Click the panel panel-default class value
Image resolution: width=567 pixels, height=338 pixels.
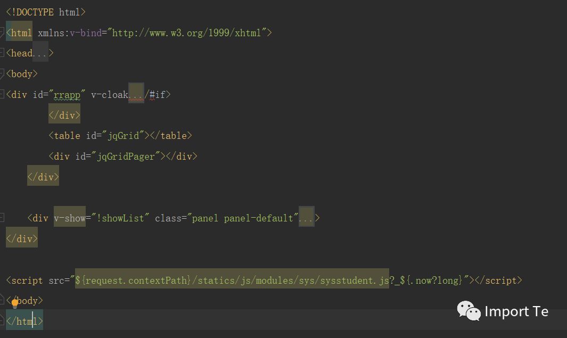(243, 218)
